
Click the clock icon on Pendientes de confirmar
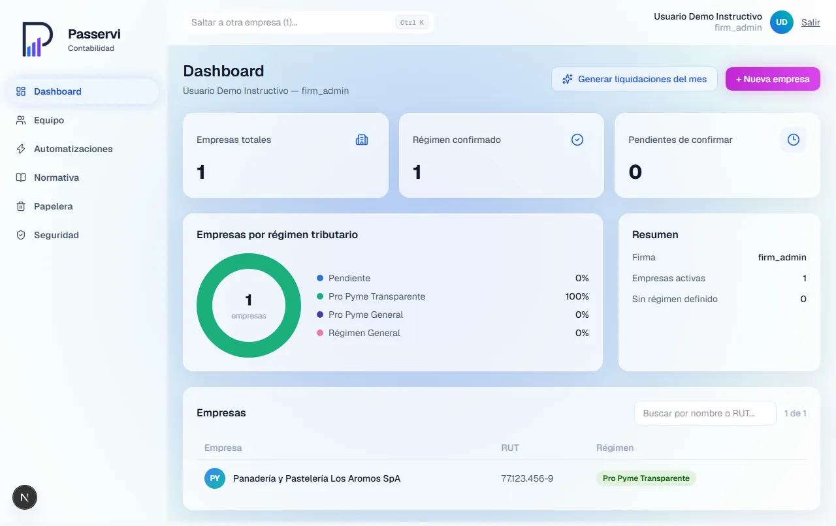[794, 140]
